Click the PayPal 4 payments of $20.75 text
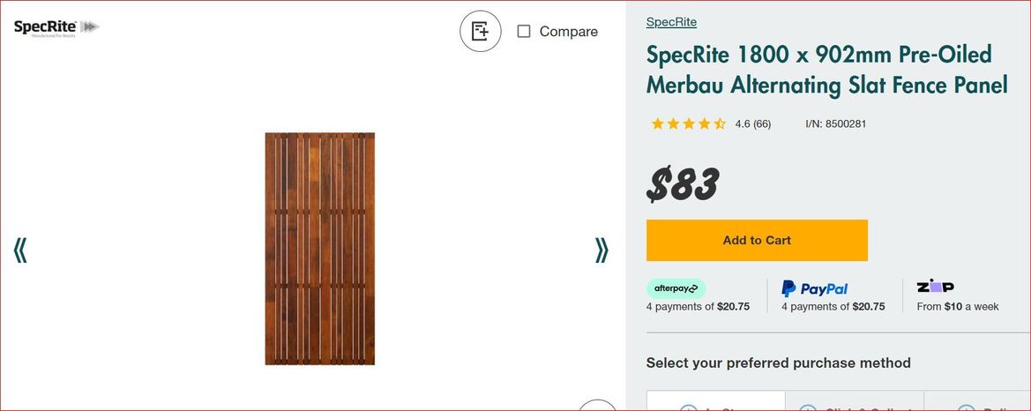 tap(833, 307)
